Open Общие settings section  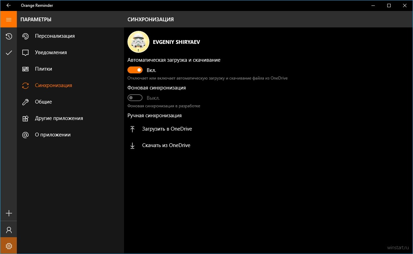pyautogui.click(x=70, y=102)
